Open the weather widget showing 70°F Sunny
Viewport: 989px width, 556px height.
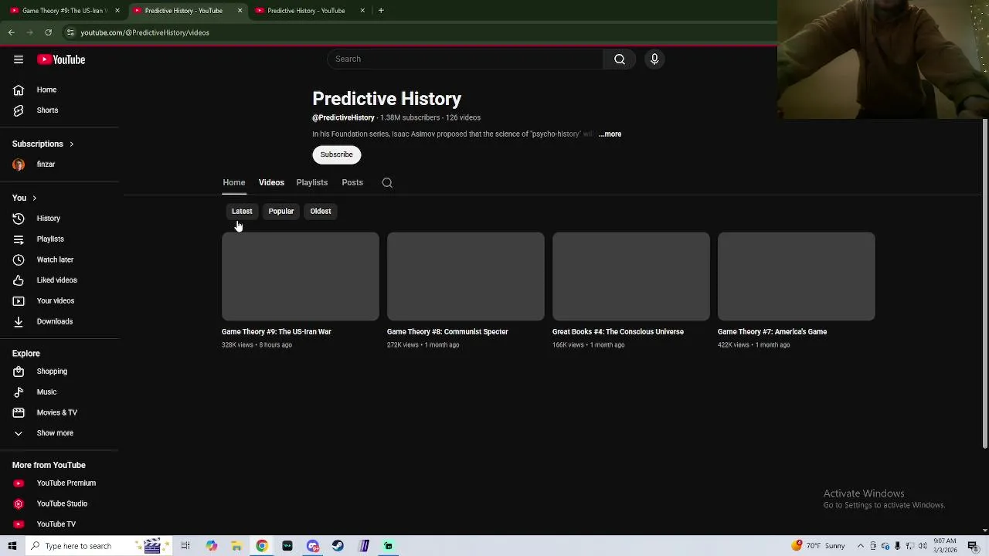pos(819,546)
